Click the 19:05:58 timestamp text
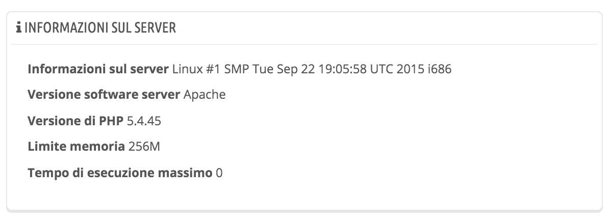 [x=342, y=69]
